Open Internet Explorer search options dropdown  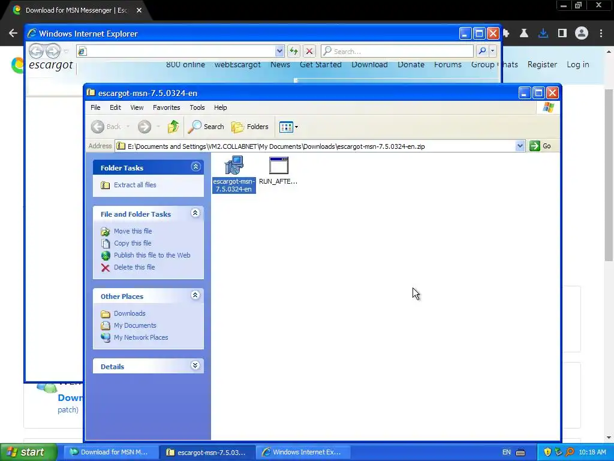click(493, 51)
